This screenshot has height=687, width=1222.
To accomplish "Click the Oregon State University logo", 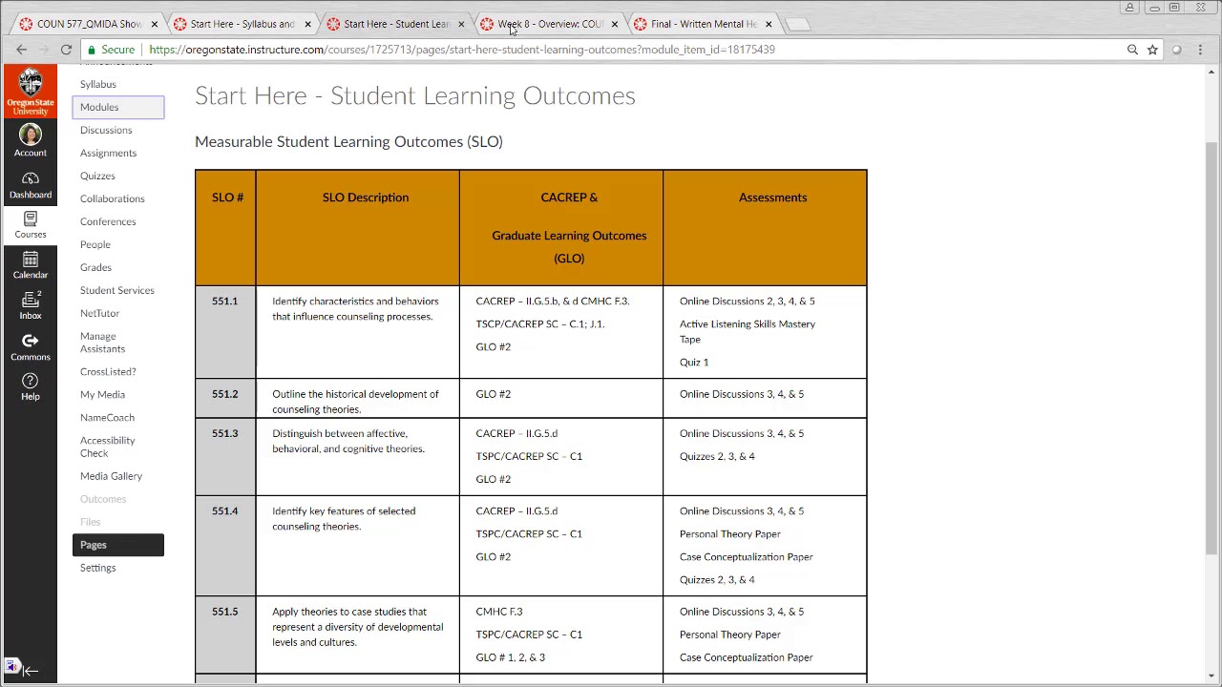I will (30, 92).
